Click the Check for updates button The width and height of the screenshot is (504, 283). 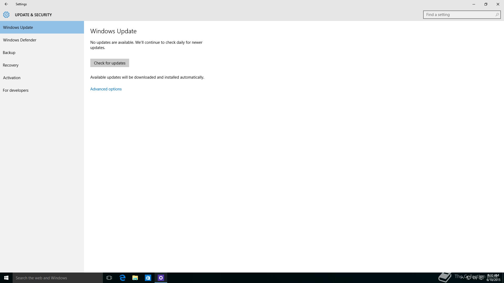110,63
